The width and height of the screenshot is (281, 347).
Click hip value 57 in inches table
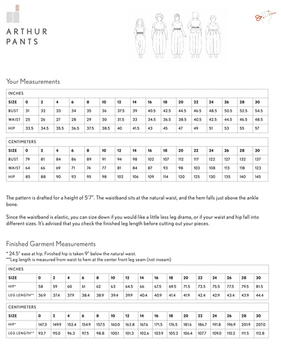point(257,128)
